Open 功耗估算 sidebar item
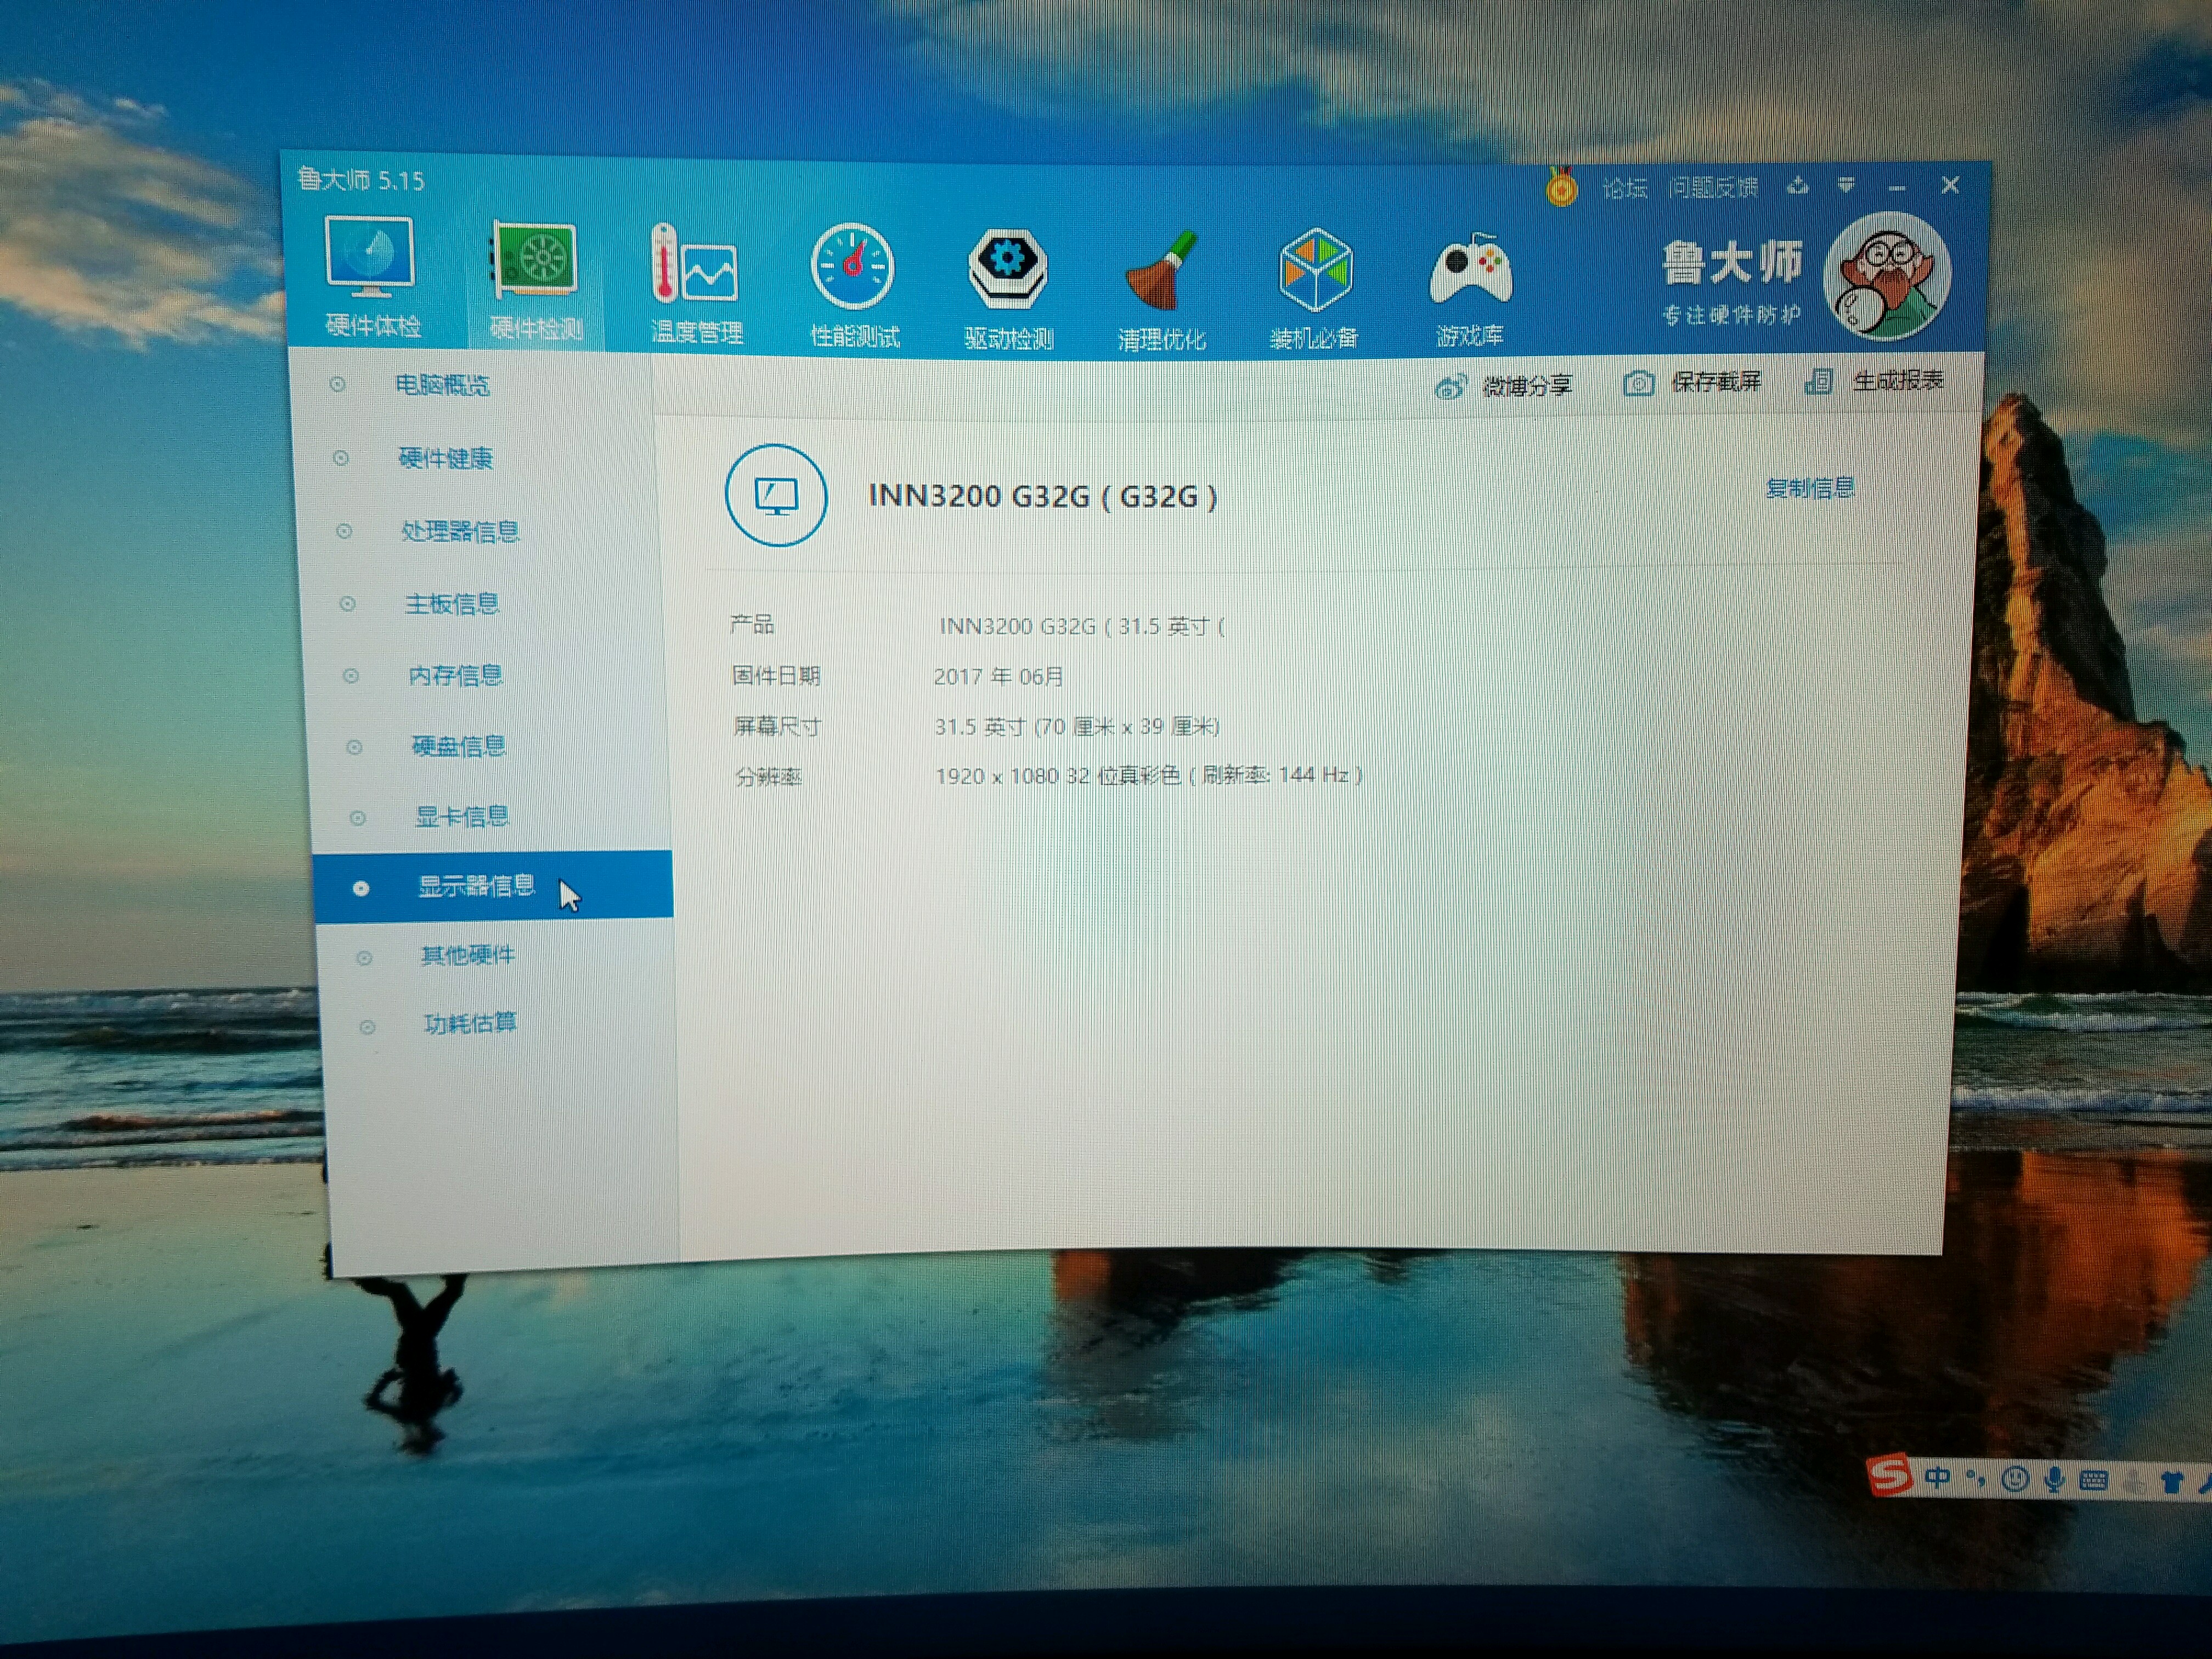The height and width of the screenshot is (1659, 2212). tap(470, 1024)
